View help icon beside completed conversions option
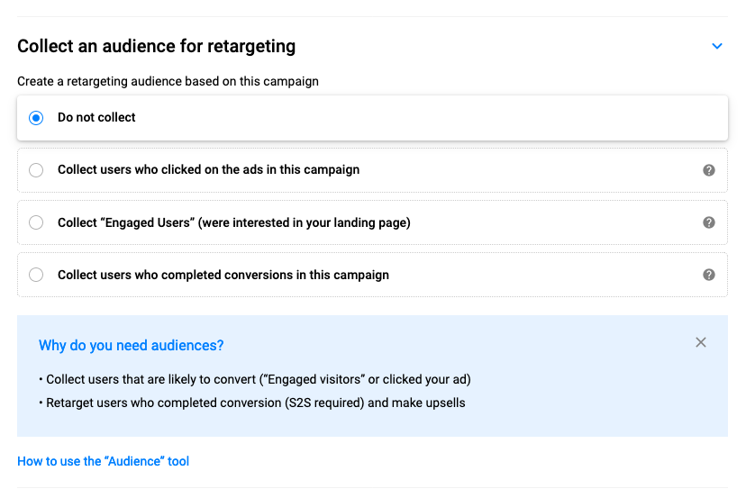 click(x=709, y=275)
